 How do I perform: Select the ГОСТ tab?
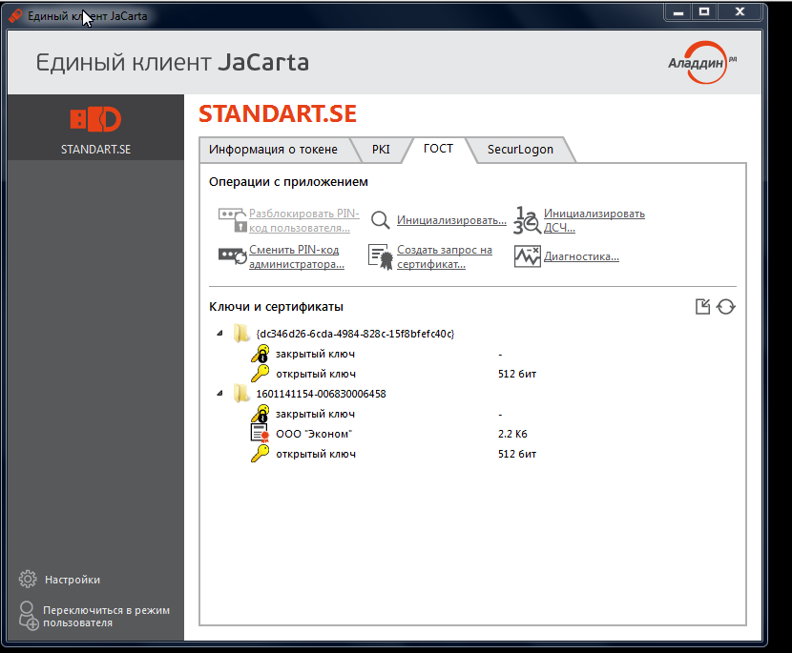click(x=438, y=149)
